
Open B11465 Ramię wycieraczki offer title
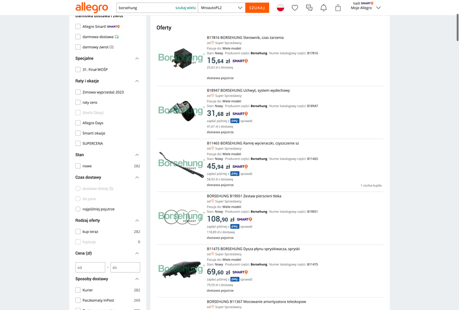pyautogui.click(x=253, y=144)
